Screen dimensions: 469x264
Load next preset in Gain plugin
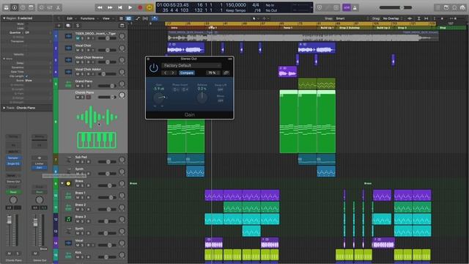tap(173, 73)
